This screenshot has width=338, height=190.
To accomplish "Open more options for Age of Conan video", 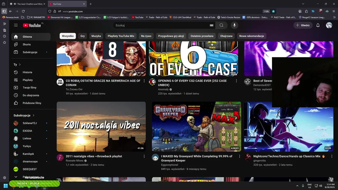I will [144, 81].
